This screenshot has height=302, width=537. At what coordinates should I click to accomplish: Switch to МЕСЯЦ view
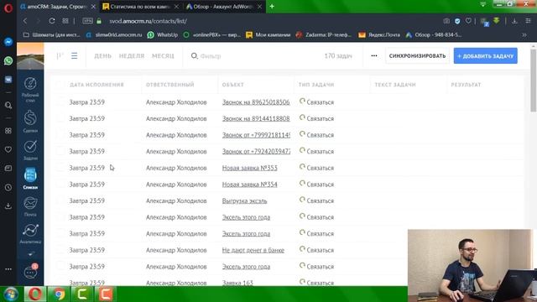click(x=163, y=56)
